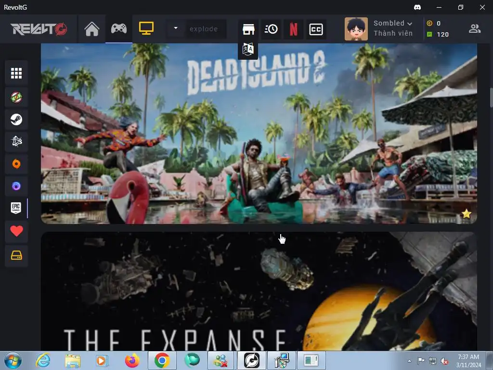The image size is (493, 370).
Task: Click the muted volume tray icon
Action: click(x=444, y=361)
